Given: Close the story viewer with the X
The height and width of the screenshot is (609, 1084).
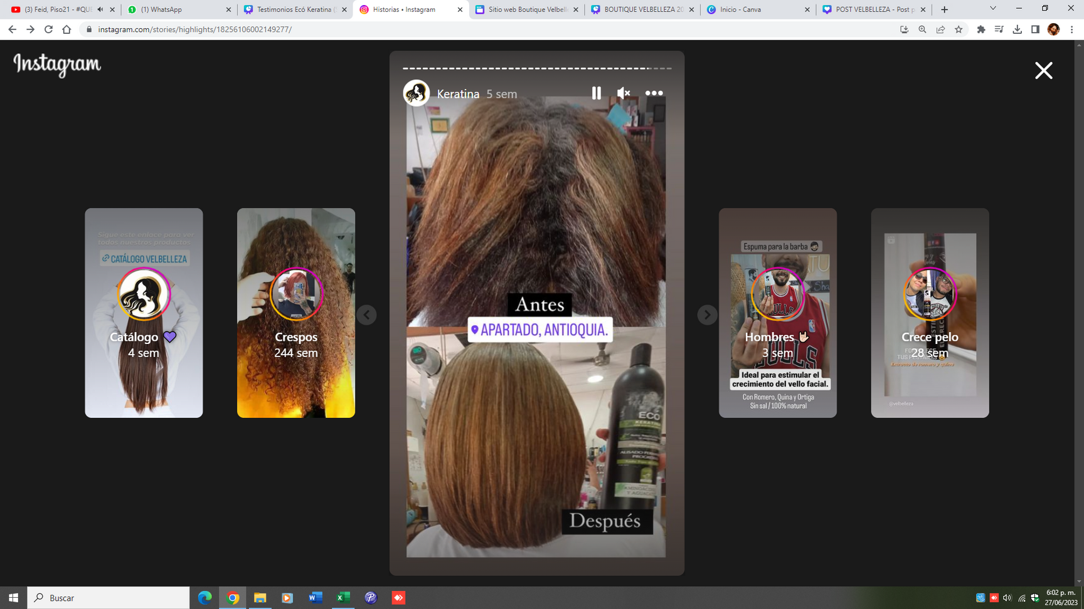Looking at the screenshot, I should (x=1043, y=70).
